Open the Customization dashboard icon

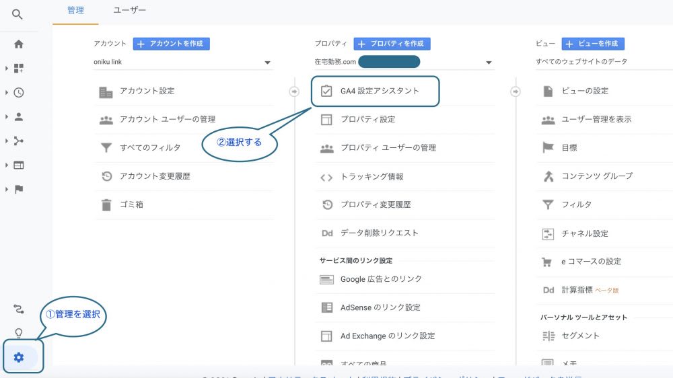coord(18,68)
